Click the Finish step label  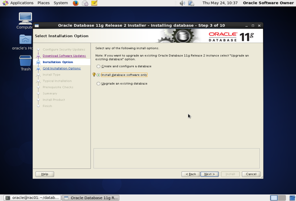click(47, 106)
